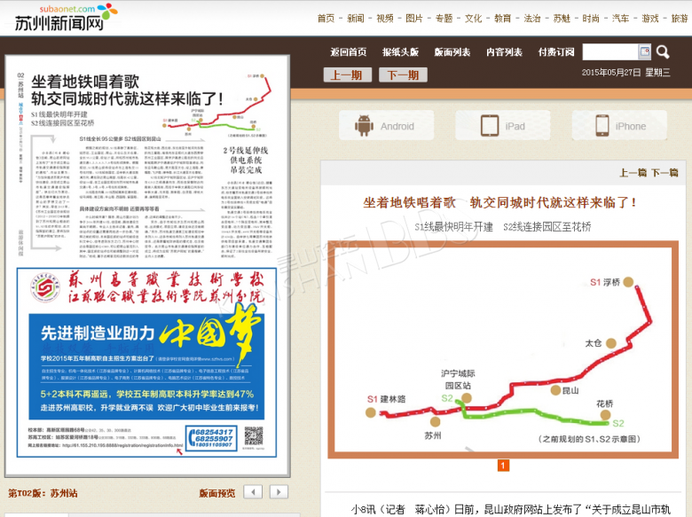Click the date 2015年05月27日 星期三
Image resolution: width=692 pixels, height=517 pixels.
pos(625,73)
